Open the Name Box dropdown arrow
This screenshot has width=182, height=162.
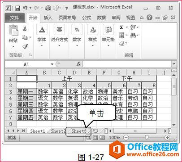(52, 64)
